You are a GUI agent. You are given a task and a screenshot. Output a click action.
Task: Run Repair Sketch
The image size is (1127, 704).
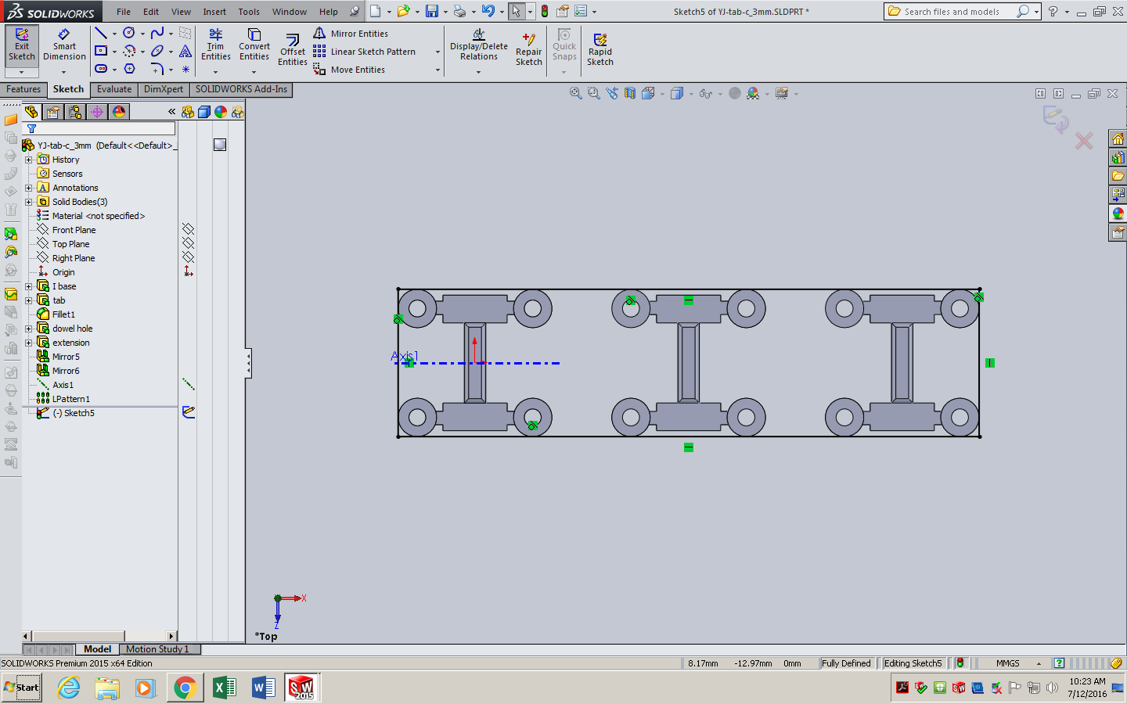click(x=528, y=47)
